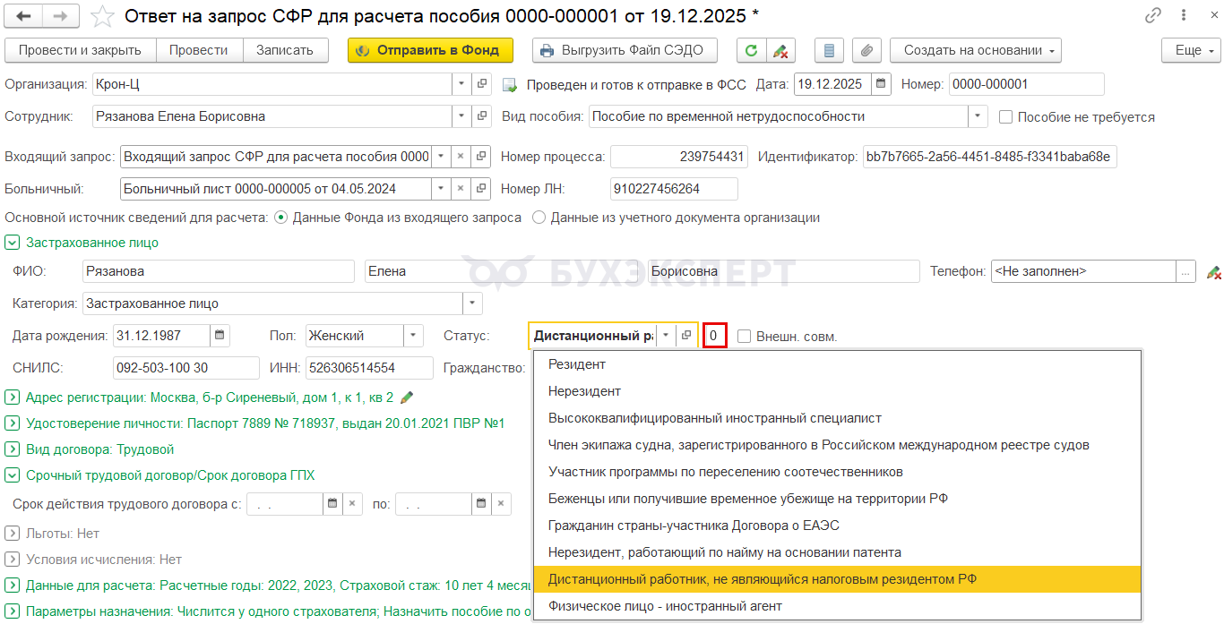The width and height of the screenshot is (1224, 624).
Task: Open calendar for Дата рождения
Action: point(220,336)
